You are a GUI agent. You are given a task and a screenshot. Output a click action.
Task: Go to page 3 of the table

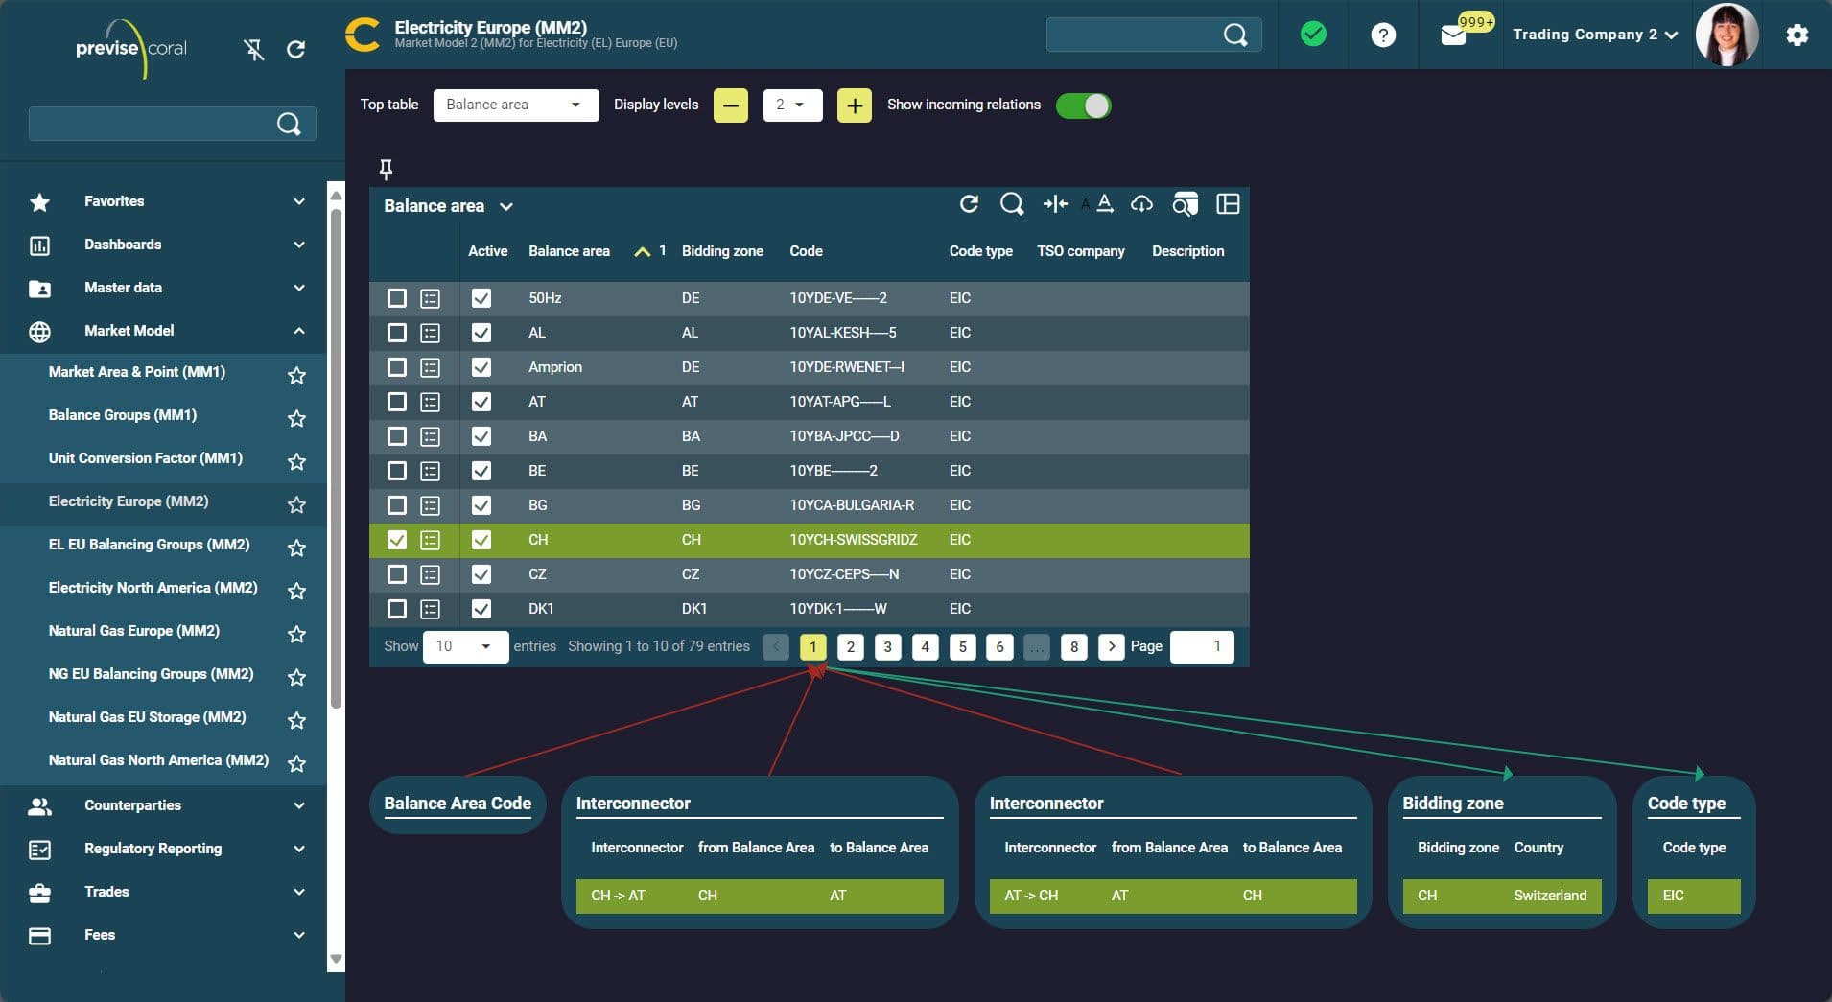pos(887,646)
